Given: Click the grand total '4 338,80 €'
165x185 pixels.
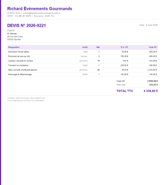Looking at the screenshot, I should click(x=151, y=91).
